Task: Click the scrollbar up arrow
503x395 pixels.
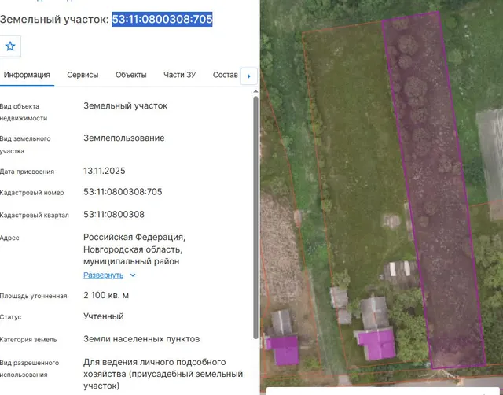Action: click(255, 92)
